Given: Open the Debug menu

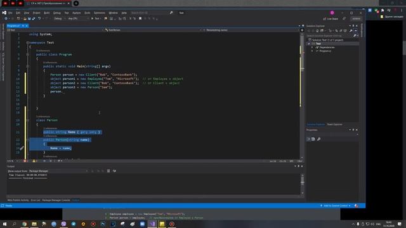Looking at the screenshot, I should coord(56,13).
